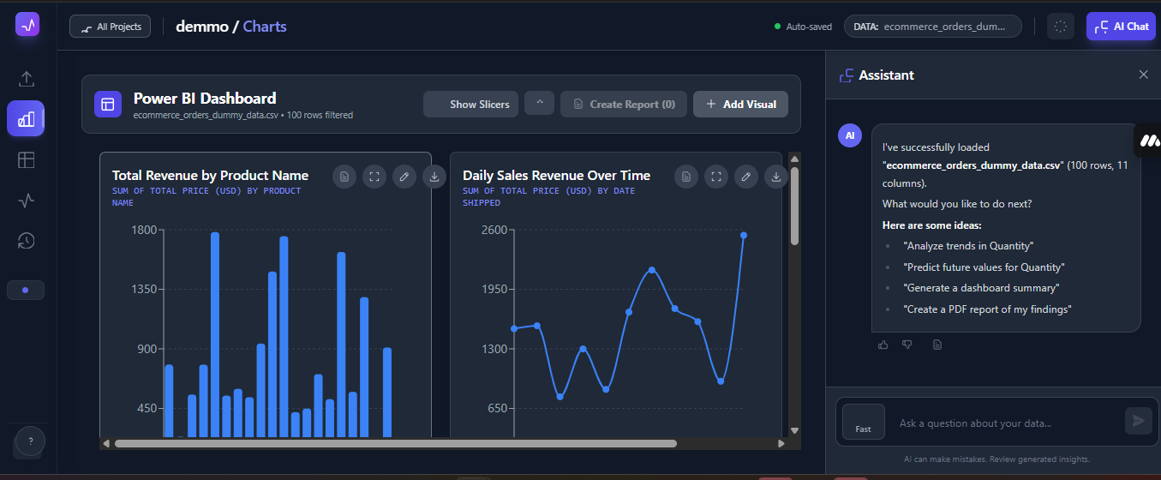This screenshot has height=480, width=1161.
Task: Select "Predict future values for Quantity" suggestion
Action: (984, 267)
